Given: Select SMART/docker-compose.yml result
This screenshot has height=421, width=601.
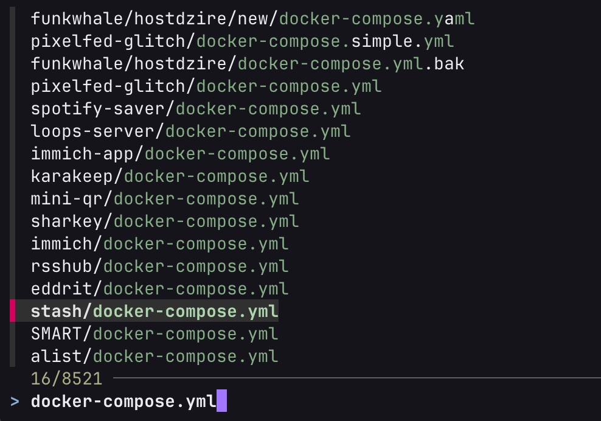Looking at the screenshot, I should point(155,334).
